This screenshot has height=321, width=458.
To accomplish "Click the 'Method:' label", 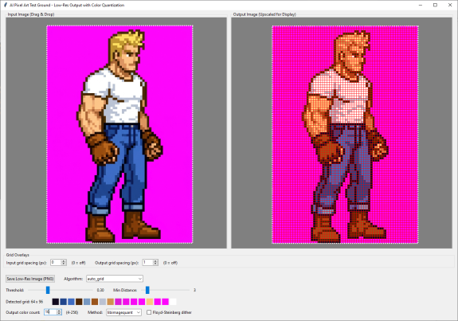I will [96, 312].
